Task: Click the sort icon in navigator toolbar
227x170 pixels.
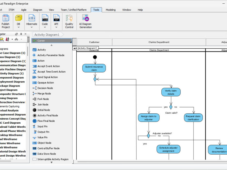Action: coord(7,39)
